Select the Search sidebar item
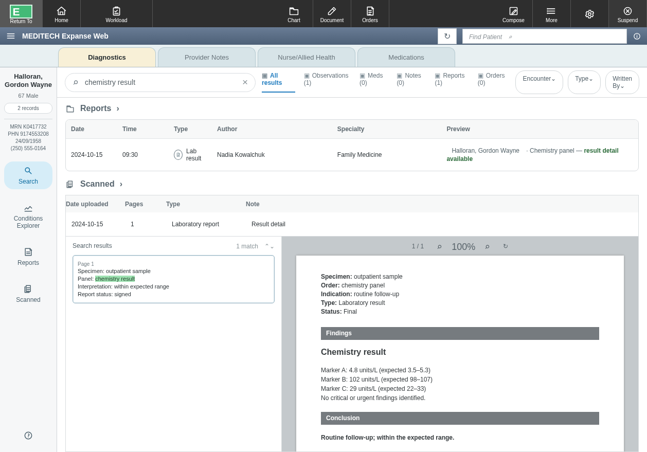The width and height of the screenshot is (647, 452). (28, 175)
